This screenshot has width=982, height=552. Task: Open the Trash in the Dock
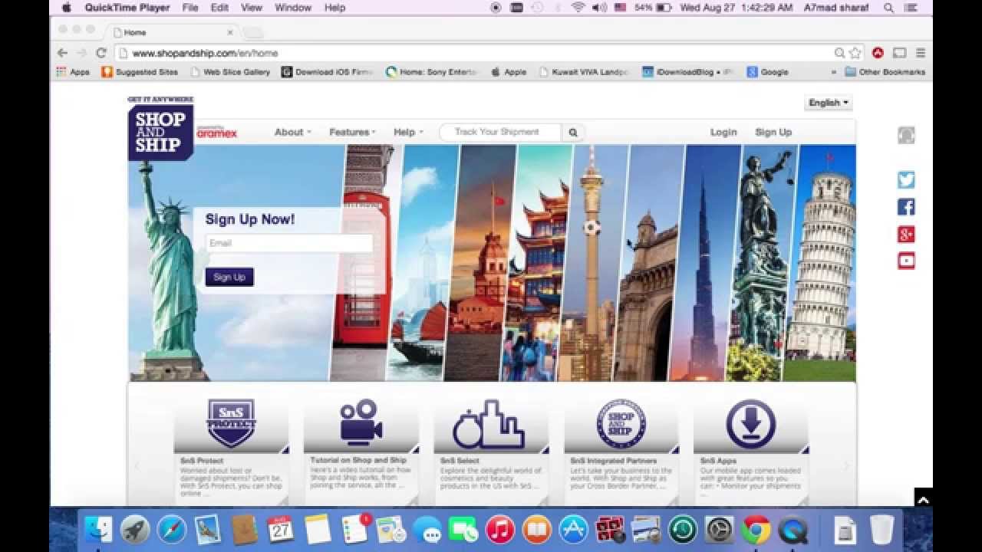pyautogui.click(x=881, y=530)
